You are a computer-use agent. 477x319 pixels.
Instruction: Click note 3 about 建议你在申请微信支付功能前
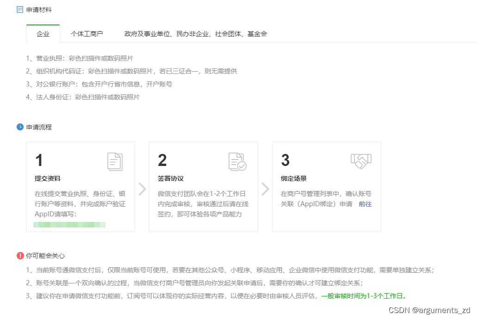click(x=217, y=296)
